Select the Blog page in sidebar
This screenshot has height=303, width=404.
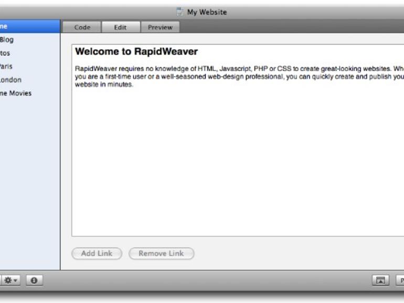coord(30,40)
